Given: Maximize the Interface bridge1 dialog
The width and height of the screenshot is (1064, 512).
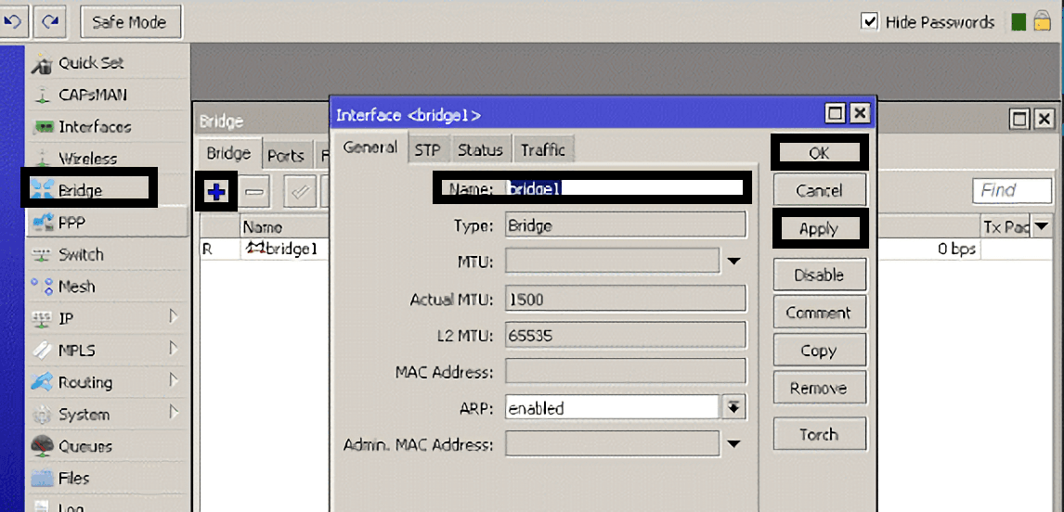Looking at the screenshot, I should pos(836,113).
